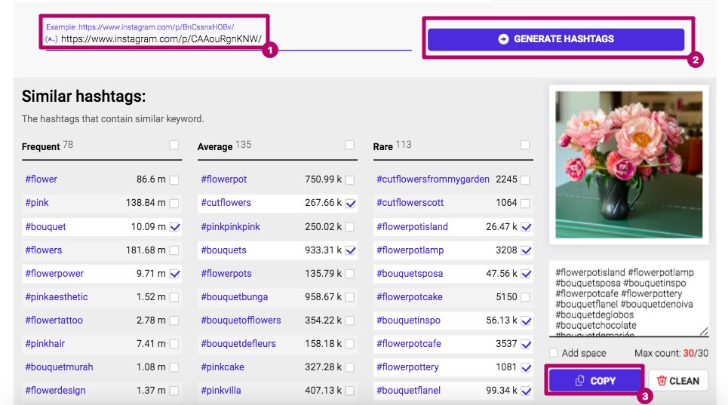728x405 pixels.
Task: Enable the Add space checkbox
Action: click(554, 353)
